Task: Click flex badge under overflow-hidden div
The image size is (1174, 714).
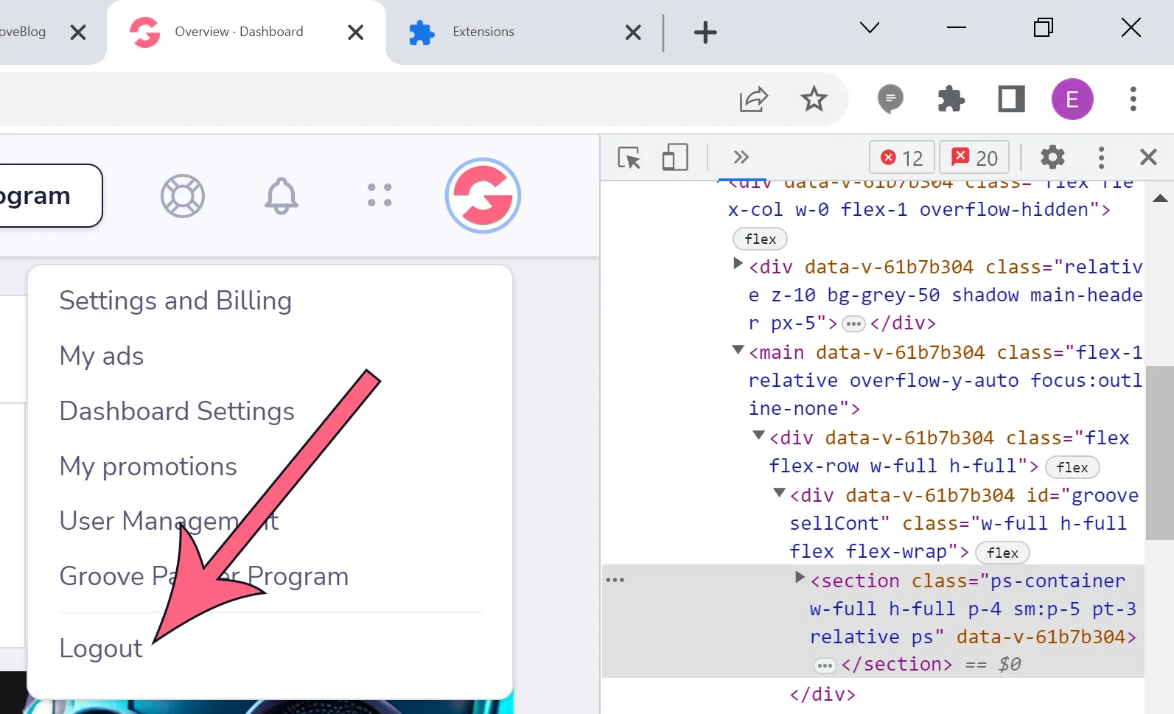Action: click(760, 239)
